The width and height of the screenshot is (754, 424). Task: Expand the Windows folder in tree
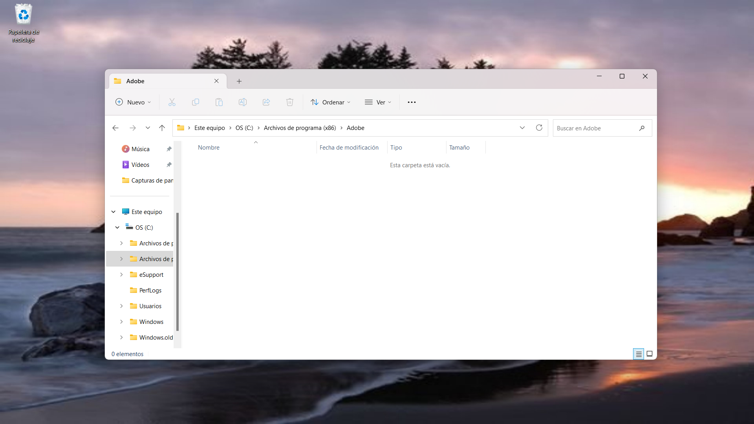[121, 322]
